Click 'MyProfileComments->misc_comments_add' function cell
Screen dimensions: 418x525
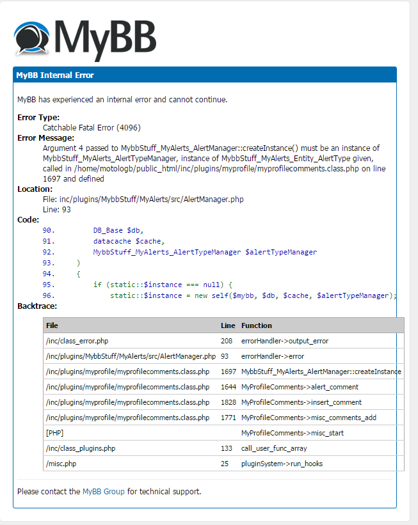click(x=309, y=418)
